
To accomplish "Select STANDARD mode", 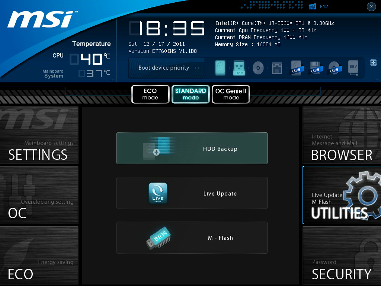I will click(x=190, y=94).
